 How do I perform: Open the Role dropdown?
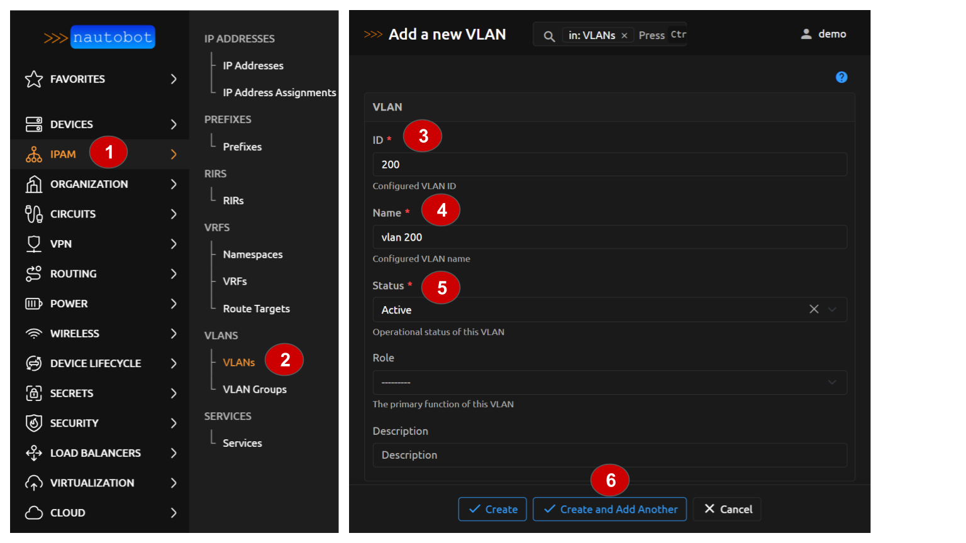tap(609, 382)
